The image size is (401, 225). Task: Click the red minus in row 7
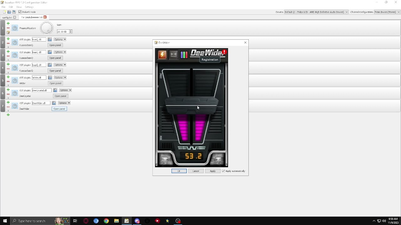[8, 107]
